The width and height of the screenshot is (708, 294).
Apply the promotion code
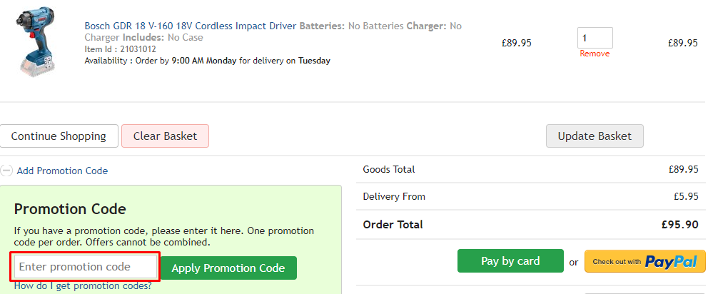click(228, 268)
